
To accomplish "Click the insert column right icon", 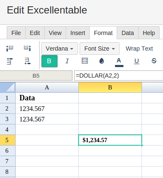I will click(x=27, y=48).
